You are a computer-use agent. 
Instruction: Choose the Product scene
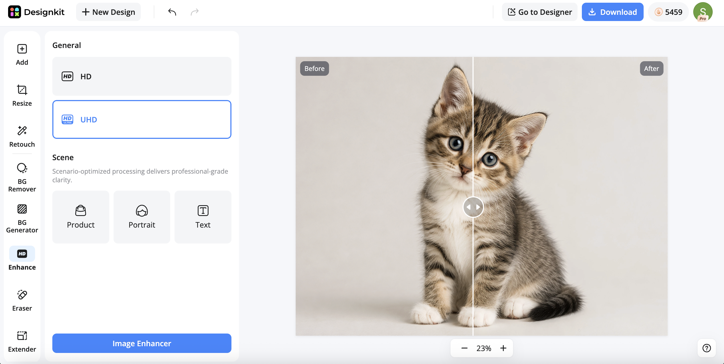click(x=81, y=217)
